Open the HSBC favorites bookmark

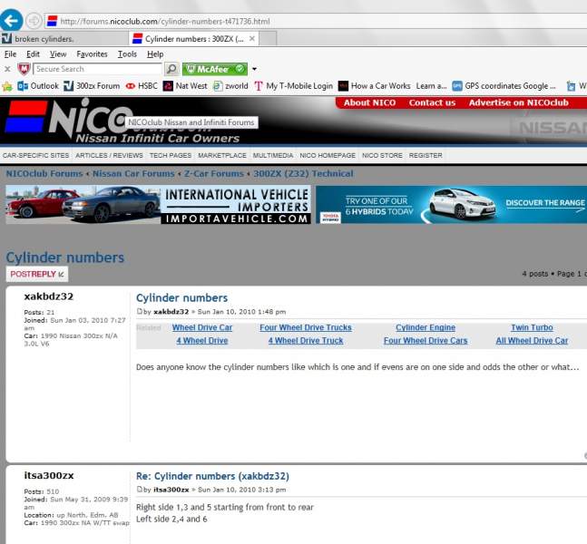point(142,86)
